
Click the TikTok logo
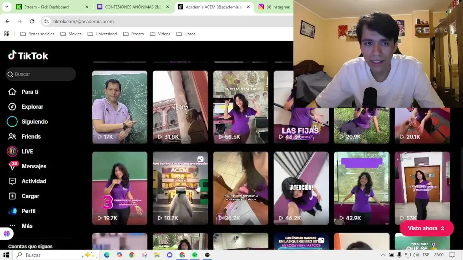pos(28,56)
